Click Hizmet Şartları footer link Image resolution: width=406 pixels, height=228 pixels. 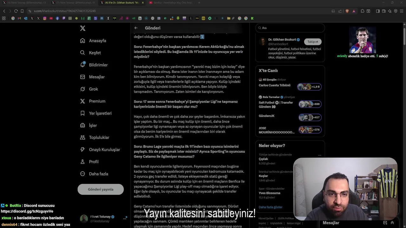[266, 218]
